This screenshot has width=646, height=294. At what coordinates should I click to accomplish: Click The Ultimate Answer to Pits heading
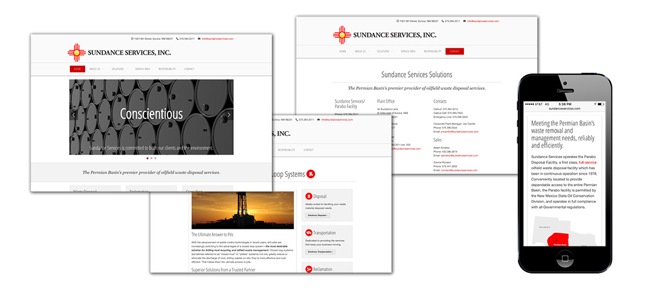click(213, 235)
